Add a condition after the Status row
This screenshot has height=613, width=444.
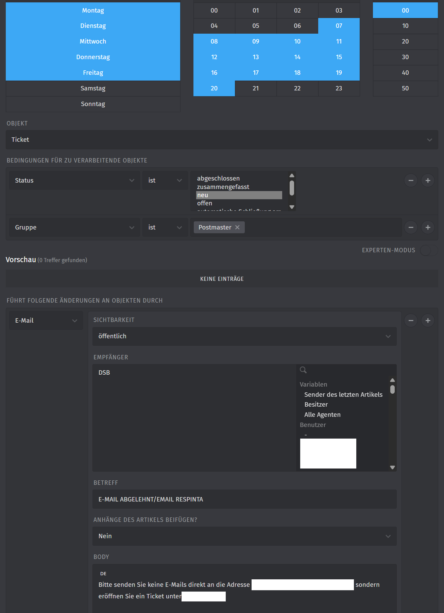[428, 181]
